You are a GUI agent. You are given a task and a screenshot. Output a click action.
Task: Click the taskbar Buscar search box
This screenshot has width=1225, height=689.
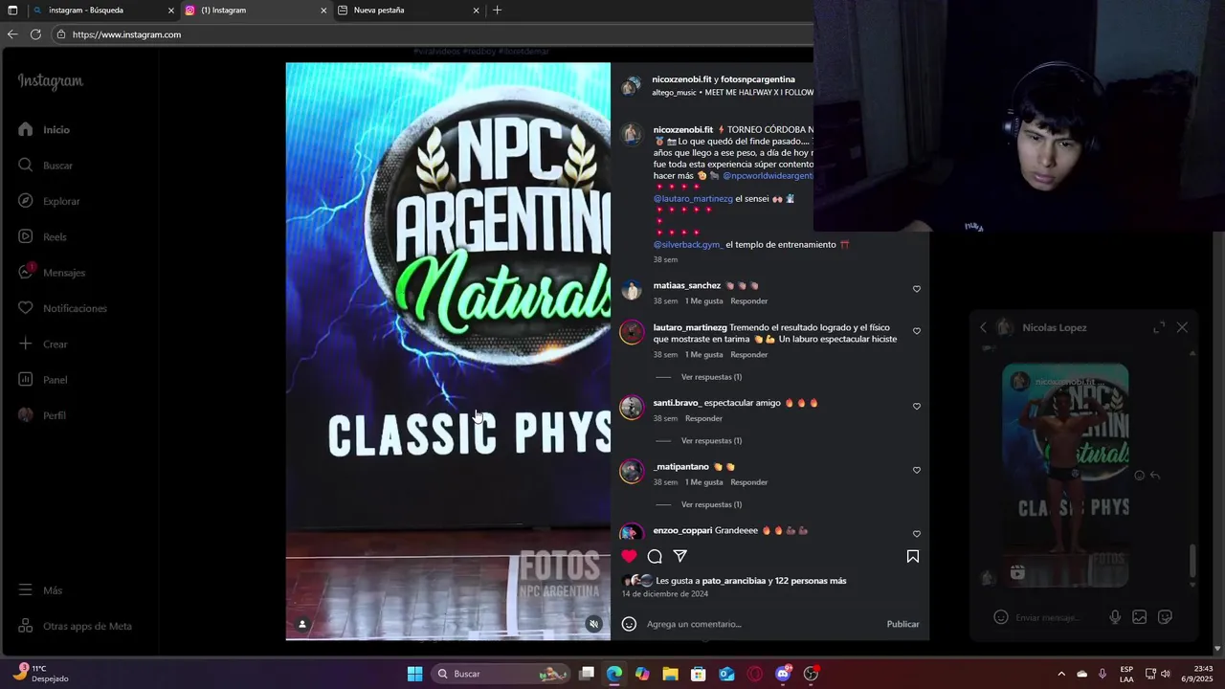(x=501, y=674)
